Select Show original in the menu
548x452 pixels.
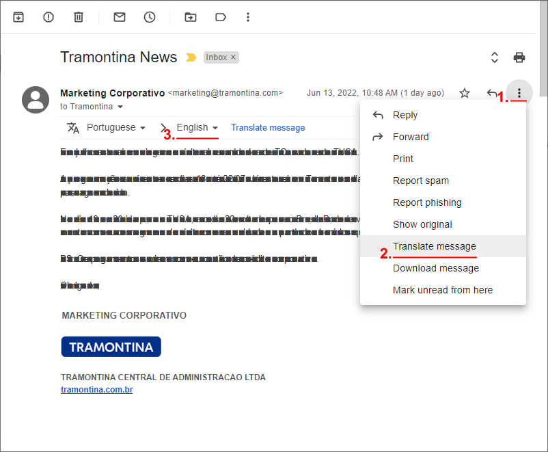[x=443, y=224]
